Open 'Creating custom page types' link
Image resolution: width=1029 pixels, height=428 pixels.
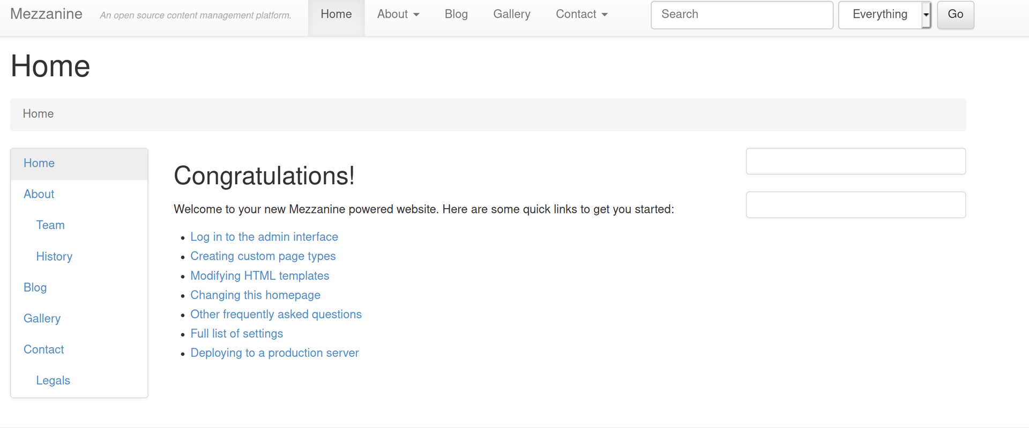point(263,256)
